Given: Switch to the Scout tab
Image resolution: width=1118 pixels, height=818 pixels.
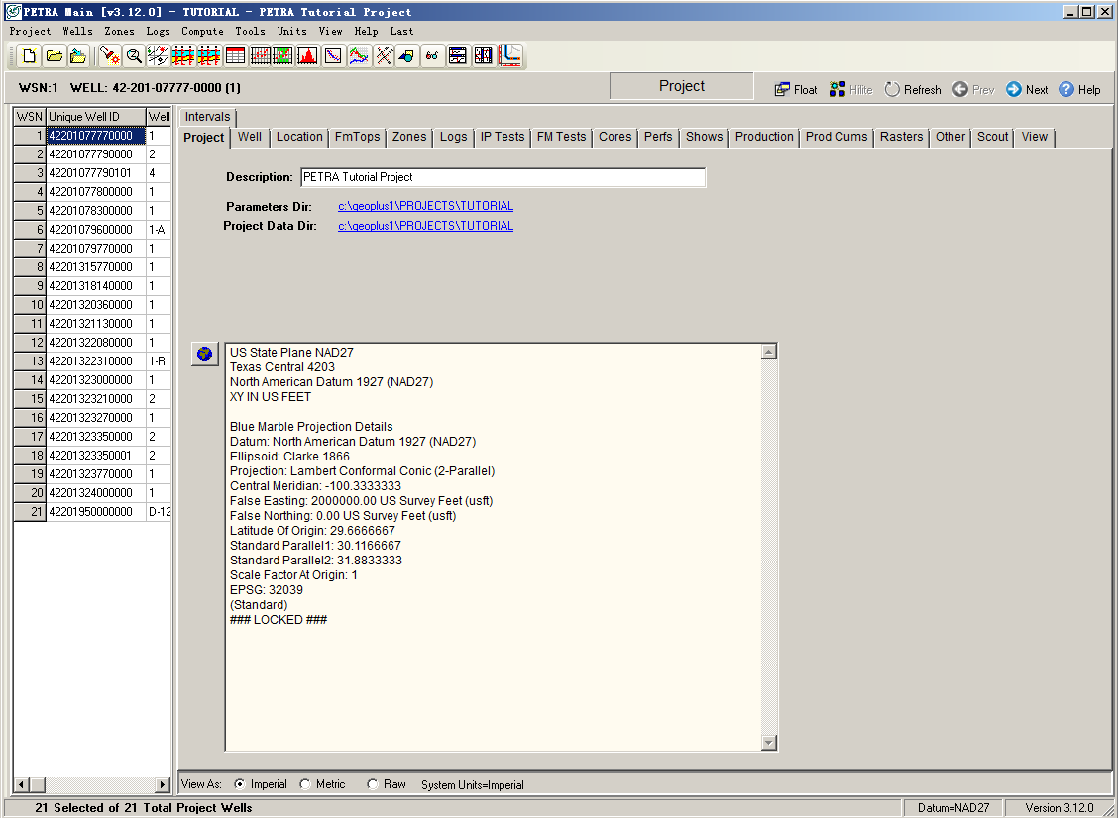Looking at the screenshot, I should [x=992, y=137].
